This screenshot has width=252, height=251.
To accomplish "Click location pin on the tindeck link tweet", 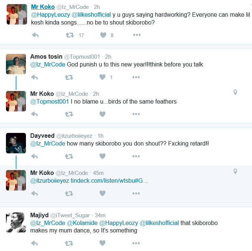I will pos(235,172).
